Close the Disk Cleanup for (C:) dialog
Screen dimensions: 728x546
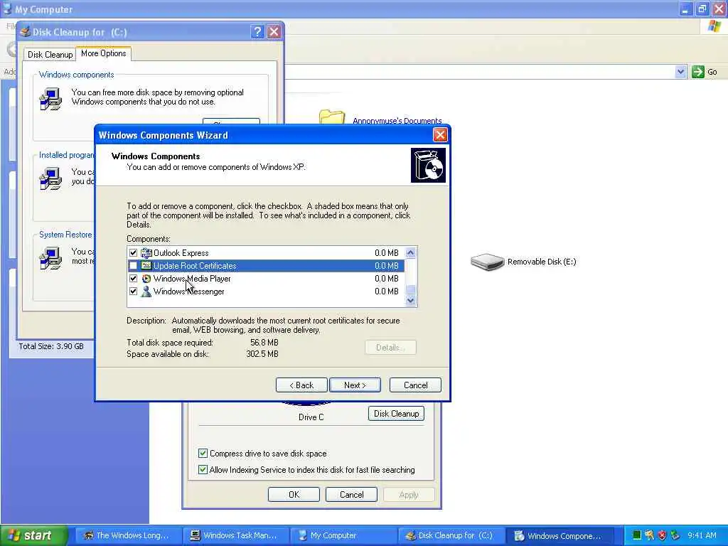pyautogui.click(x=274, y=31)
